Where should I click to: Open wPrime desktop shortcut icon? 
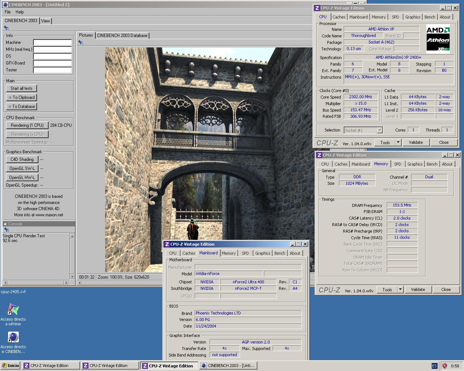[13, 309]
